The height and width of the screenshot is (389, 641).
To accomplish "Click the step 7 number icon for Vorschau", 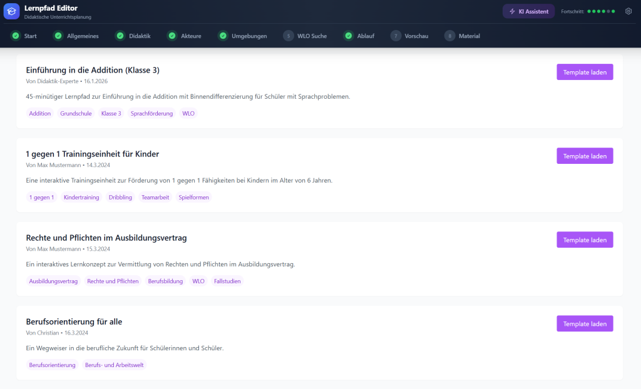I will point(396,36).
